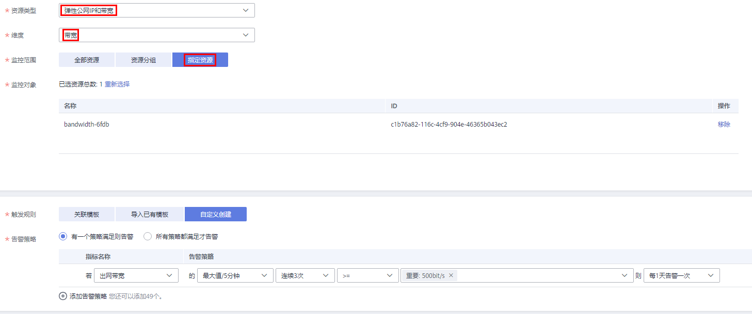Choose the 关联模板 trigger rule tab
Image resolution: width=752 pixels, height=314 pixels.
[87, 214]
